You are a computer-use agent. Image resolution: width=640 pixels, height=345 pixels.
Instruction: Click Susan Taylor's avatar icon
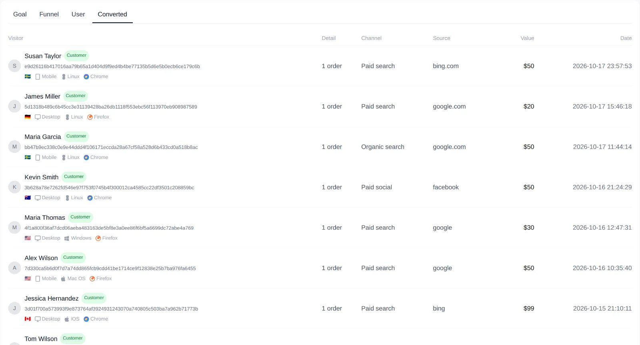click(14, 66)
